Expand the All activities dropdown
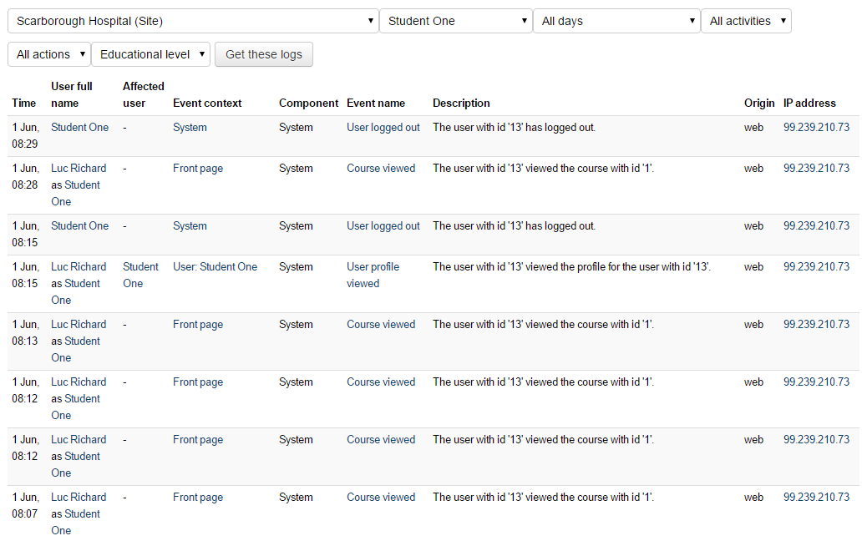The image size is (867, 541). coord(746,21)
